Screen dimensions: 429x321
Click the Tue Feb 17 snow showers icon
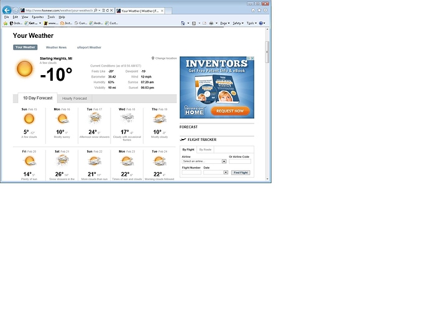pyautogui.click(x=95, y=119)
